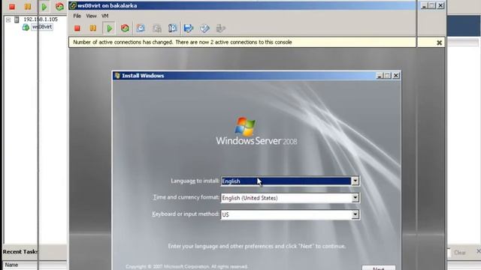This screenshot has width=481, height=270.
Task: Click the green Power On icon in background client window
Action: [x=44, y=7]
